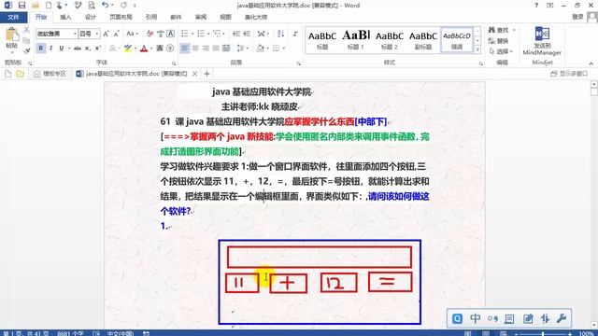Open the print preview icon in quick access toolbar
The height and width of the screenshot is (336, 598).
tap(92, 6)
